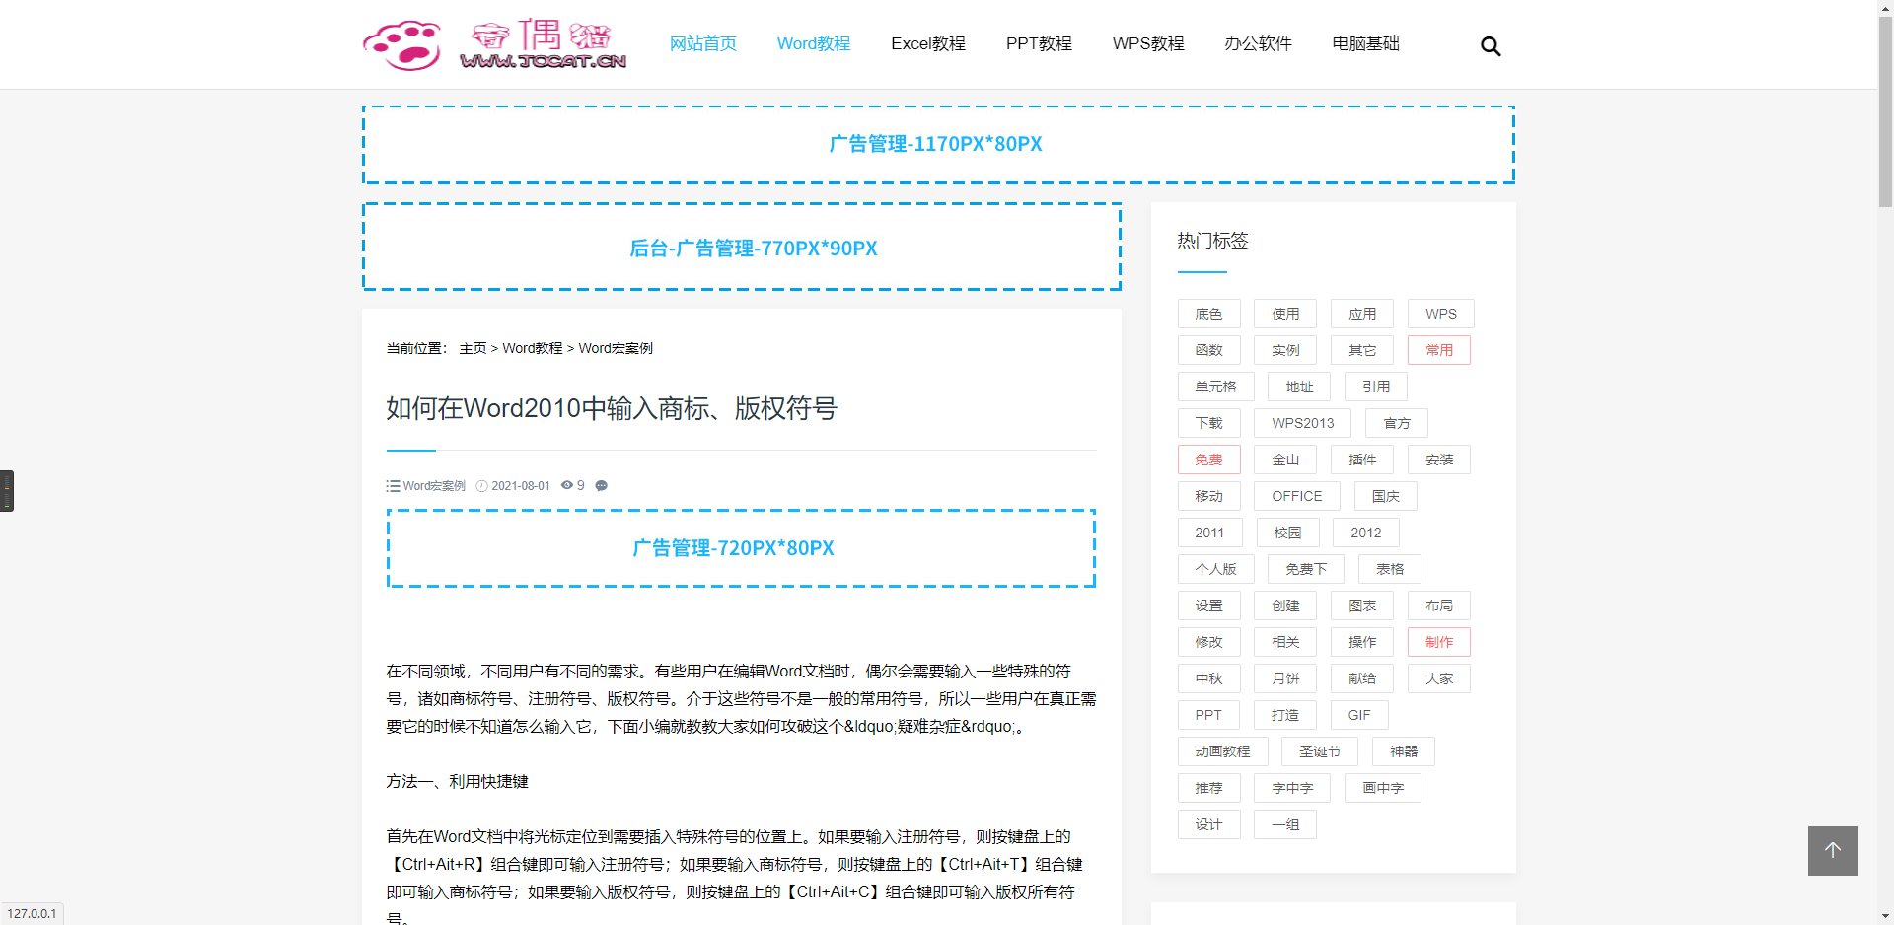Open PPT教程 menu item
This screenshot has height=925, width=1894.
coord(1039,43)
